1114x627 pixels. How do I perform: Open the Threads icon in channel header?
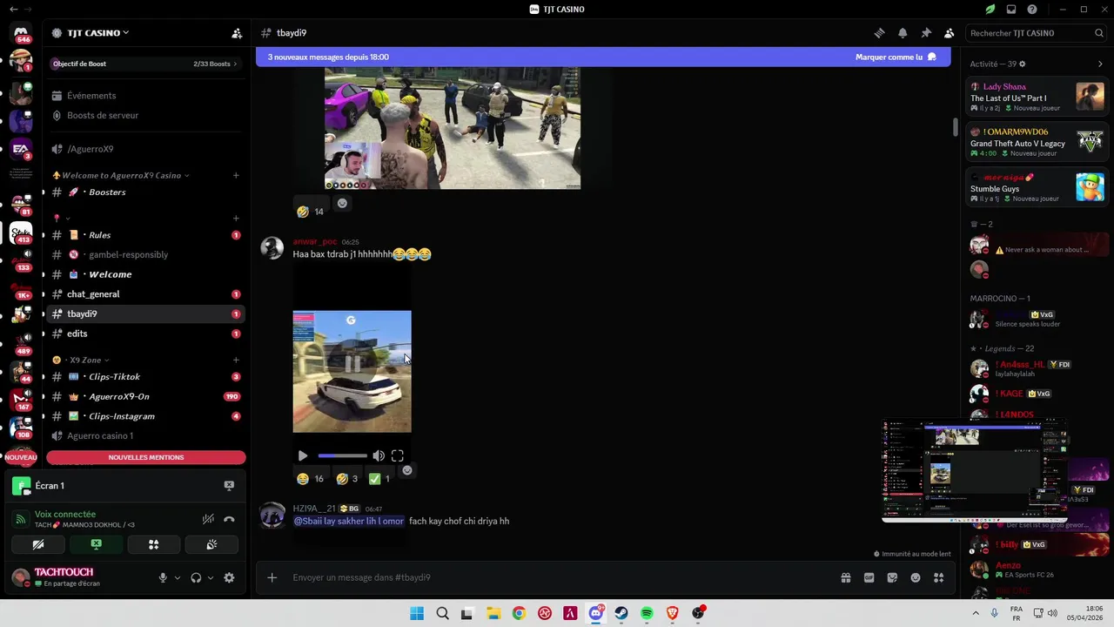879,33
